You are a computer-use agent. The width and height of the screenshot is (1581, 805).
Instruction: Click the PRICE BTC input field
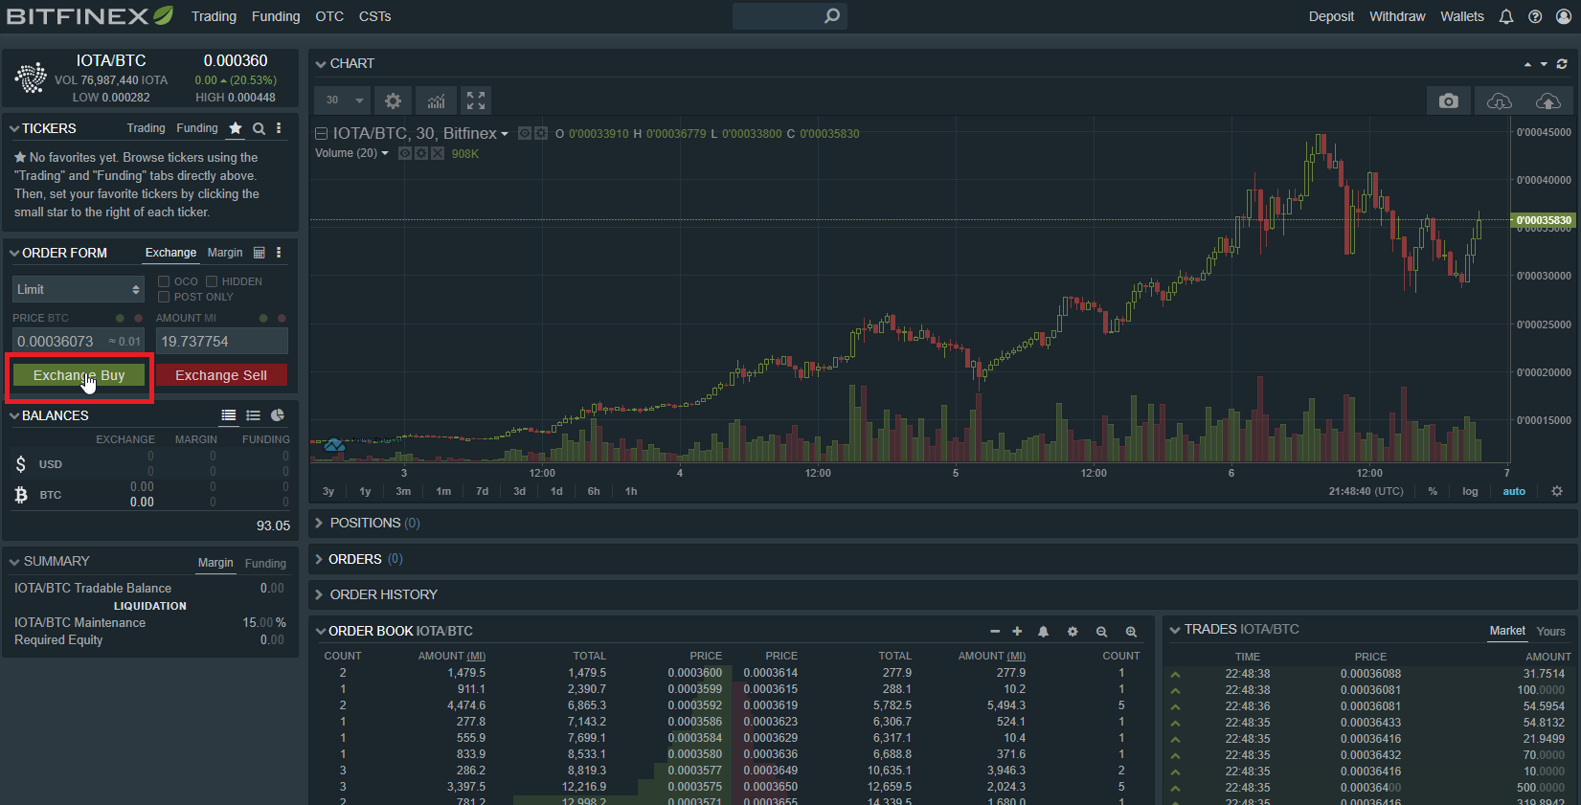point(79,341)
